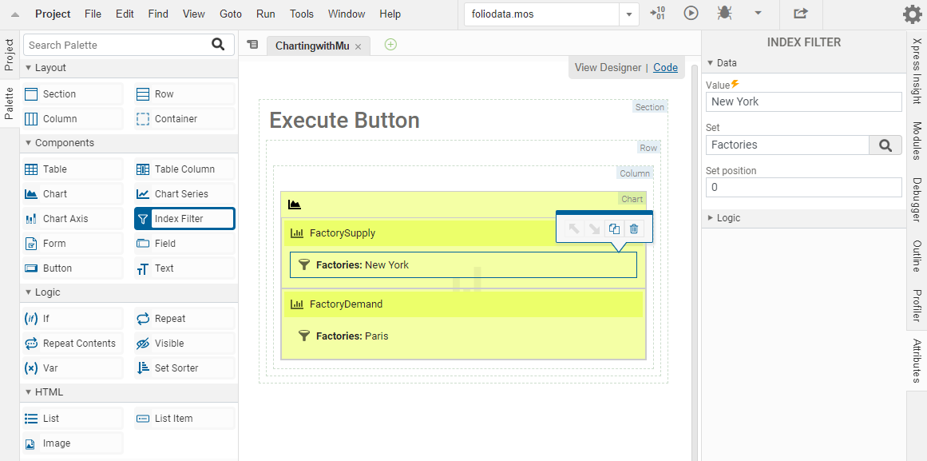Viewport: 927px width, 461px height.
Task: Click the compile icon next to file dropdown
Action: 657,14
